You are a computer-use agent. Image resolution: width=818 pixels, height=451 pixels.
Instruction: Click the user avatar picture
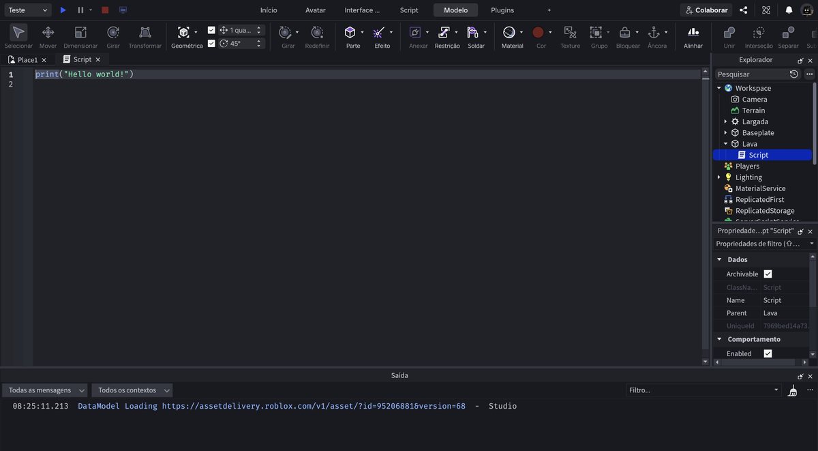tap(806, 10)
